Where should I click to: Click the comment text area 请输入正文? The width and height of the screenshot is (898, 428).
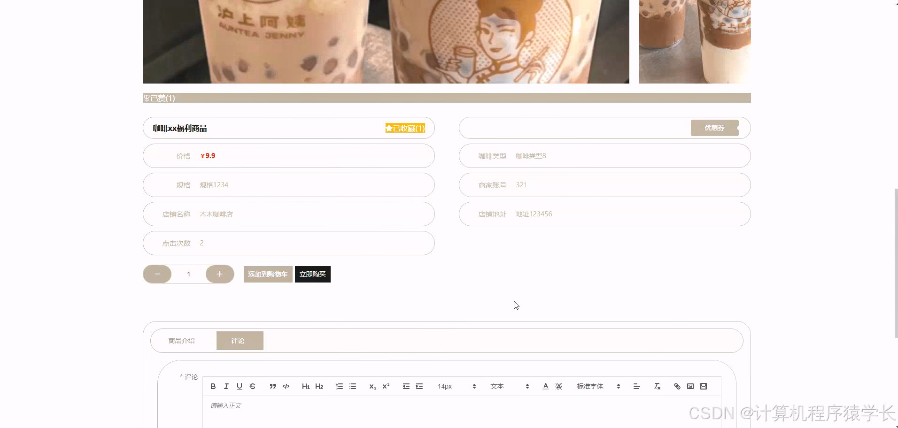tap(462, 412)
